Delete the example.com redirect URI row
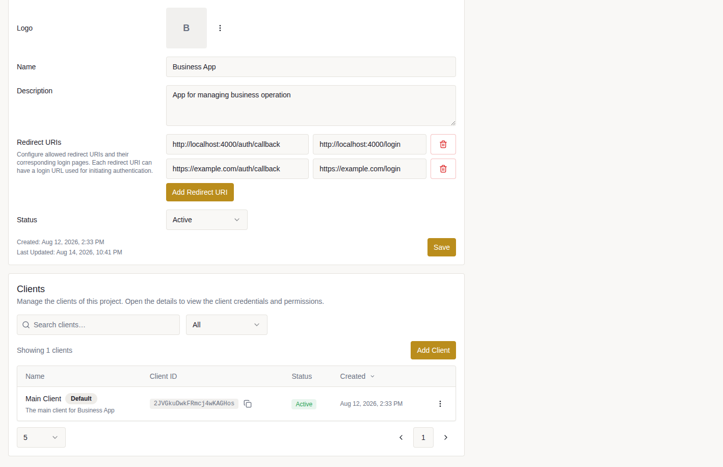The image size is (723, 467). (x=443, y=169)
